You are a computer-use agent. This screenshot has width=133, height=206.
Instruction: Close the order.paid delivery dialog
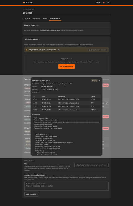[99, 81]
